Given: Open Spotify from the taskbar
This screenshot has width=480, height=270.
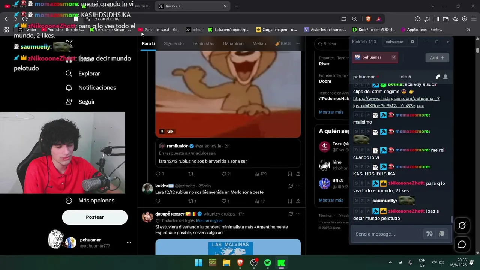Looking at the screenshot, I should (x=268, y=262).
